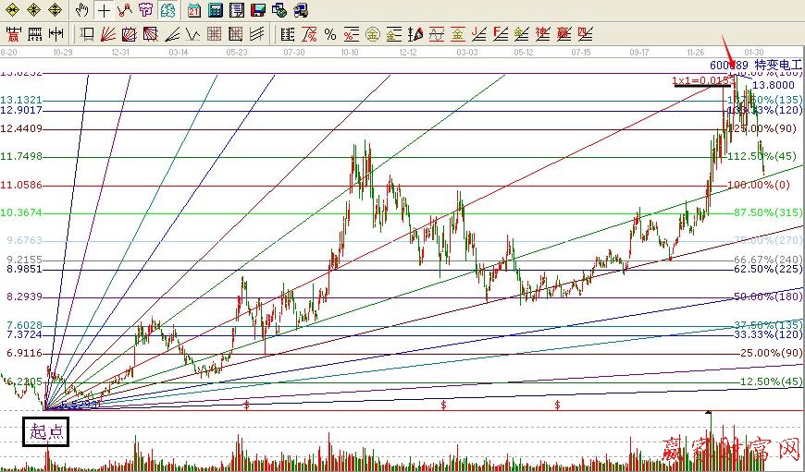Select the Gann fan lines tool

[x=108, y=34]
